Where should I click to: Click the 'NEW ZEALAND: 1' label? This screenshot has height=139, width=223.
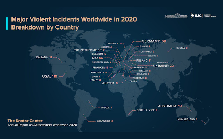point(187,120)
